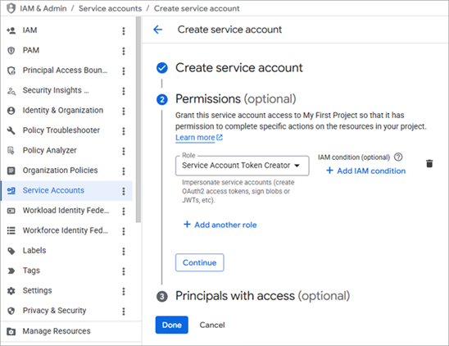
Task: Click the IAM & Admin shield icon
Action: coord(11,8)
